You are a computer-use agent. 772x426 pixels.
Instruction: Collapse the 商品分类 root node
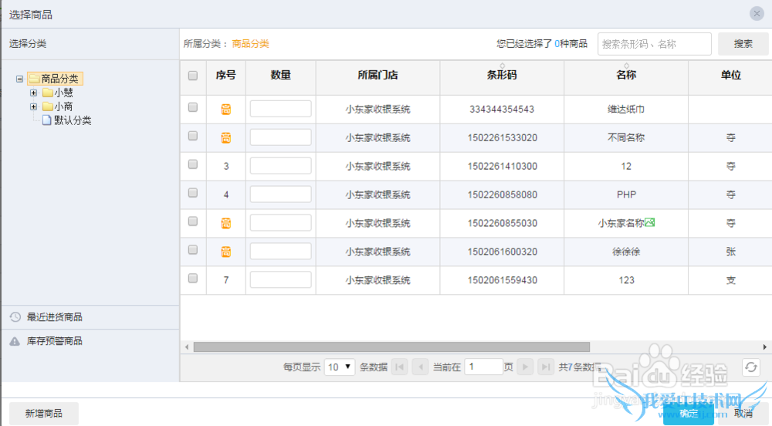[19, 79]
